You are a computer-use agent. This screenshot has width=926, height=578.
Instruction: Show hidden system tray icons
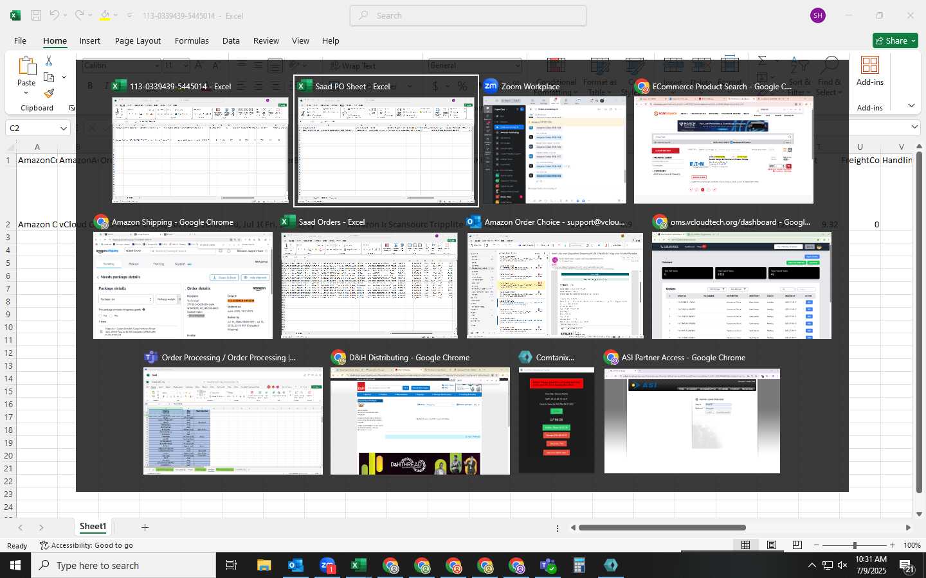(x=812, y=565)
